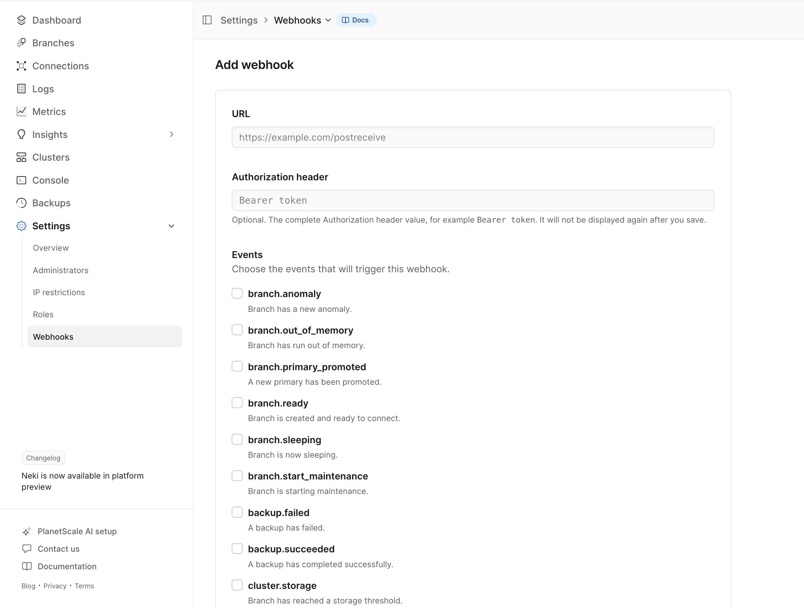The image size is (804, 608).
Task: Focus the webhook URL input field
Action: tap(473, 137)
